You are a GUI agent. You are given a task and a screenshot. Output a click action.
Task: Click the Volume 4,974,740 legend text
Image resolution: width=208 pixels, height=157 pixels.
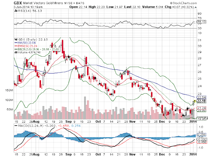pos(29,52)
